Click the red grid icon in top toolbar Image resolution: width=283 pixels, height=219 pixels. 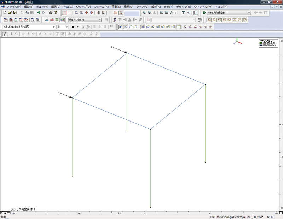click(x=115, y=13)
